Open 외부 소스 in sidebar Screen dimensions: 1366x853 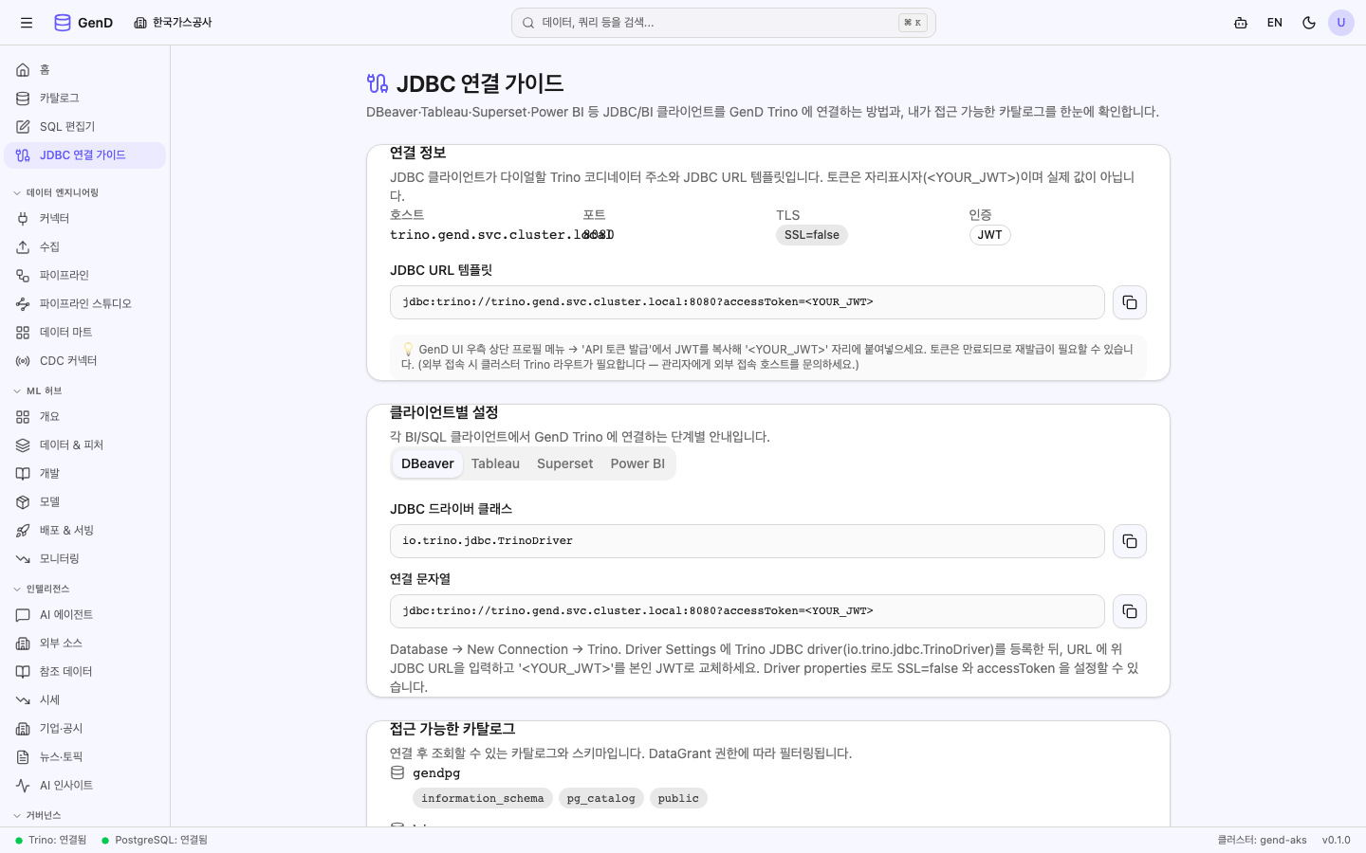[85, 644]
